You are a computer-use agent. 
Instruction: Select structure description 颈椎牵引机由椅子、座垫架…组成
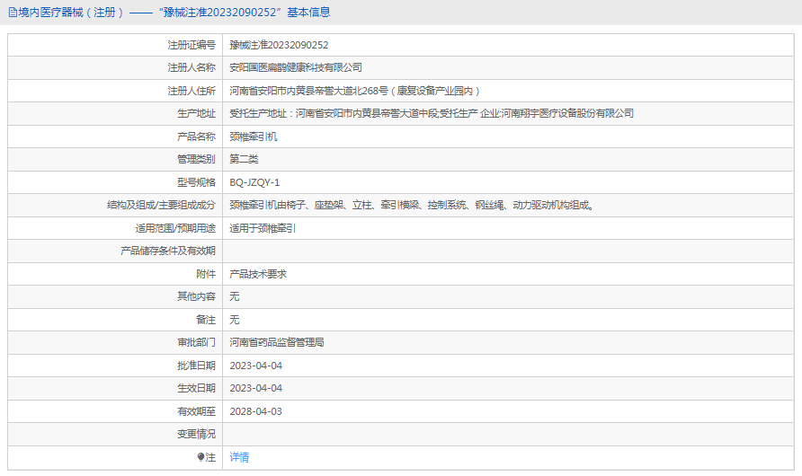click(411, 206)
